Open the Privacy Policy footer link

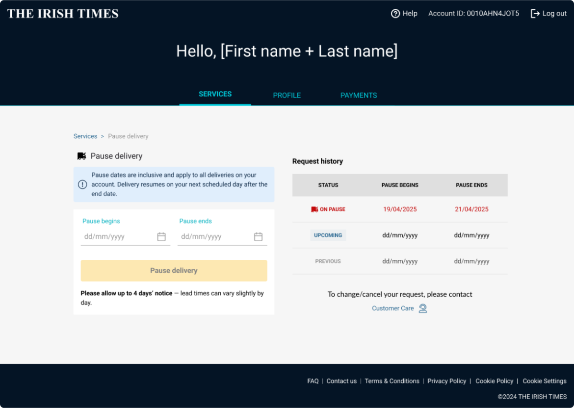(x=446, y=381)
